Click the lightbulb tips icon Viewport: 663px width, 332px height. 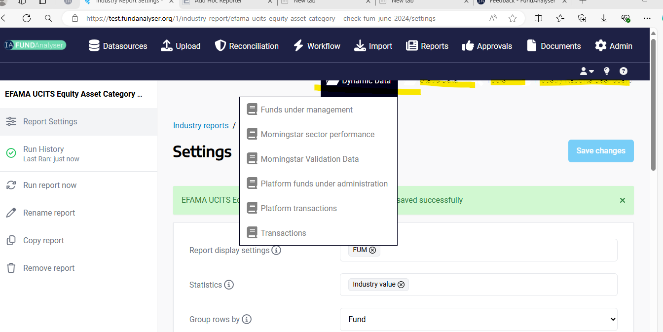point(607,71)
